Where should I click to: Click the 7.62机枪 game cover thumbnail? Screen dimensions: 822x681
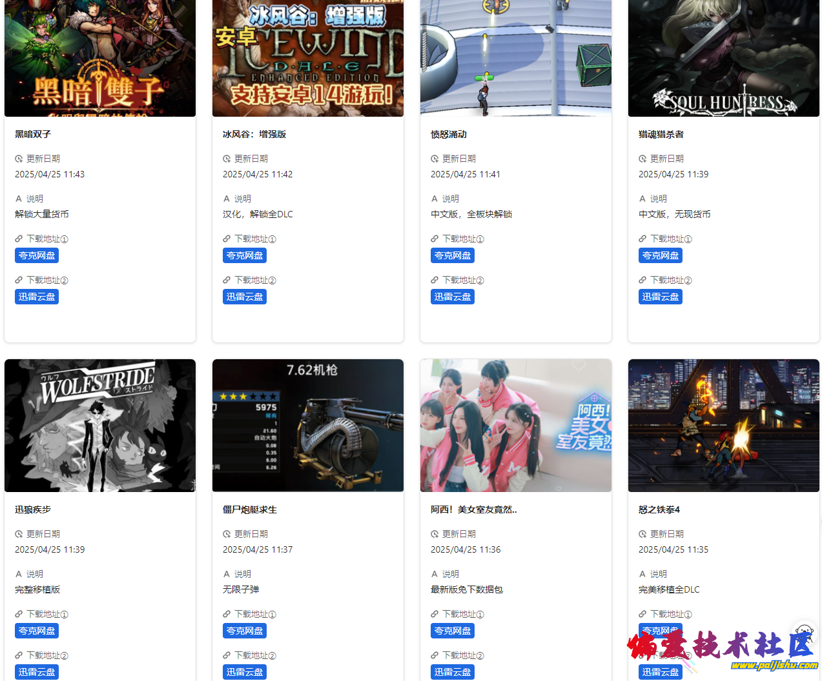pos(308,426)
